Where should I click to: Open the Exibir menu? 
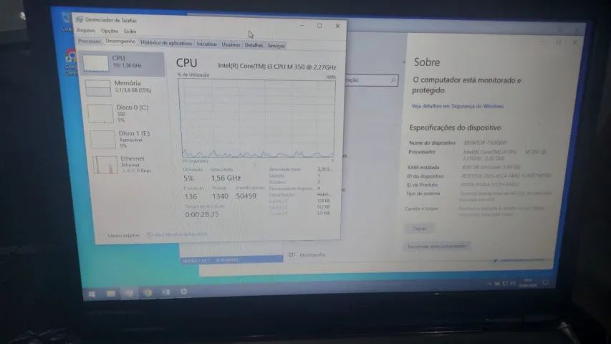(130, 32)
